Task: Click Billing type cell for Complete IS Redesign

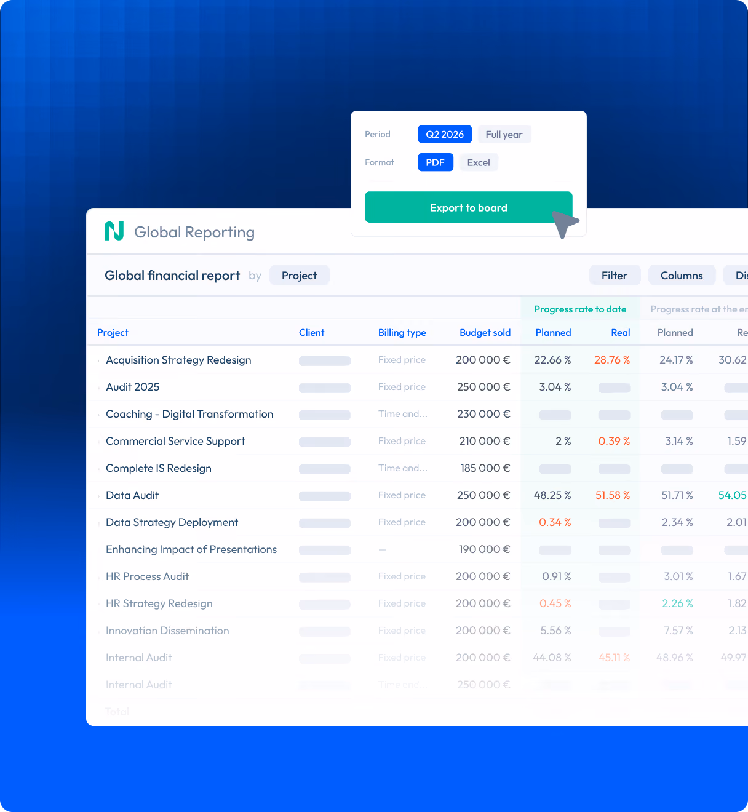Action: tap(403, 468)
